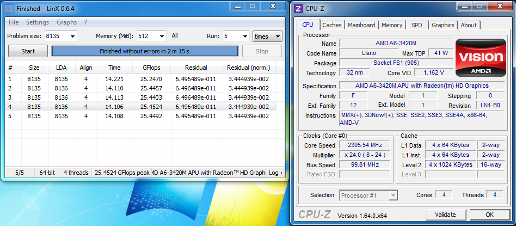The width and height of the screenshot is (516, 226).
Task: Select result row 3 with 25.4403 GFlops
Action: pos(140,97)
